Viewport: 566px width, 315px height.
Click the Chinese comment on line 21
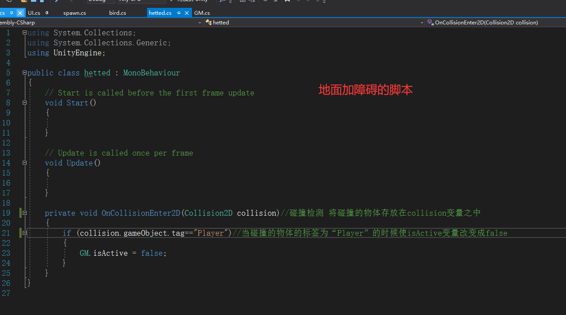(x=370, y=233)
